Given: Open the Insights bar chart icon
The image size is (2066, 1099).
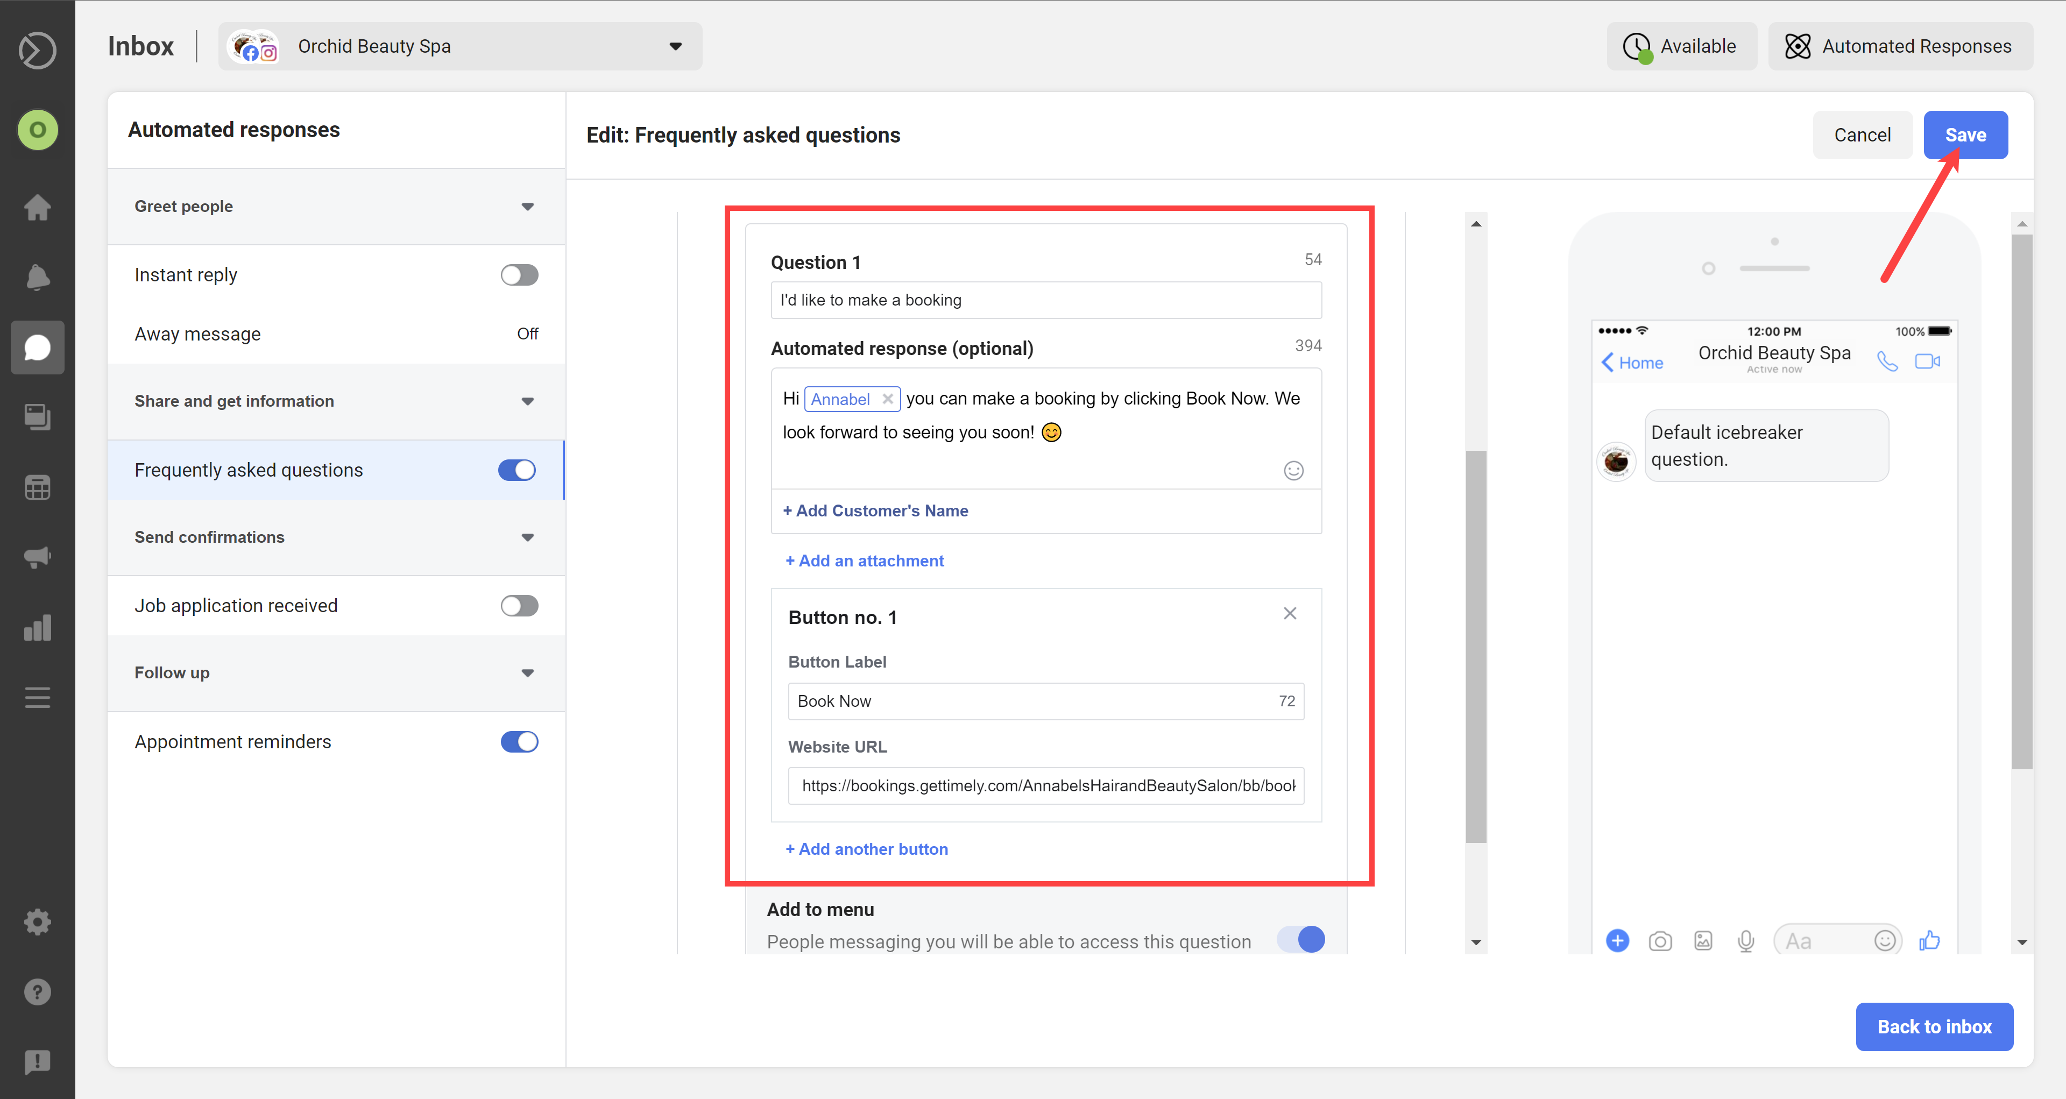Looking at the screenshot, I should coord(37,627).
